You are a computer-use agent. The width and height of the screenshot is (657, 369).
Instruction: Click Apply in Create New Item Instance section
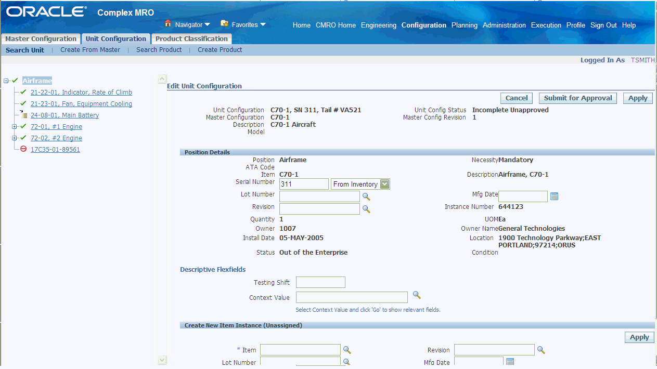click(x=639, y=337)
